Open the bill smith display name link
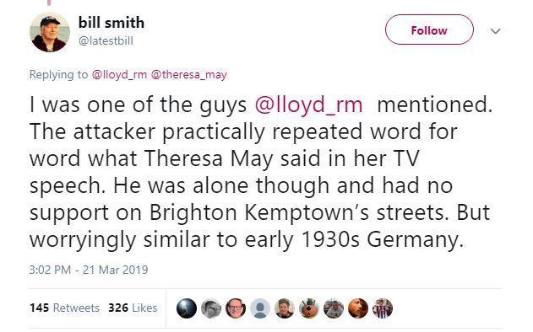 tap(111, 23)
